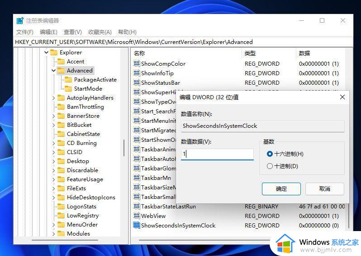Click the 数值名称 field showing ShowSecondsInSystemClock

[263, 126]
